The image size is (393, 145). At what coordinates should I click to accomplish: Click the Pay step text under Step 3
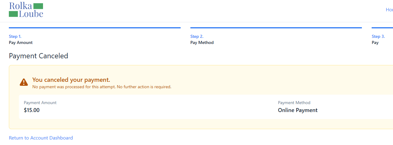[375, 42]
